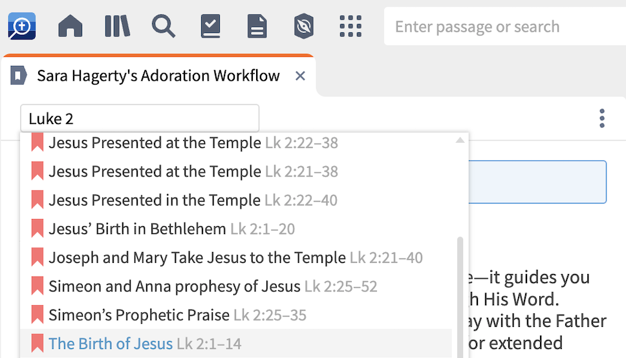
Task: Click the Enter passage or search box
Action: click(504, 26)
